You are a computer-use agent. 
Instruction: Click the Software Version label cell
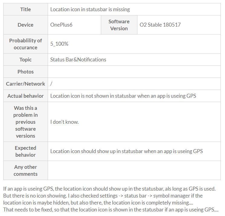click(119, 25)
